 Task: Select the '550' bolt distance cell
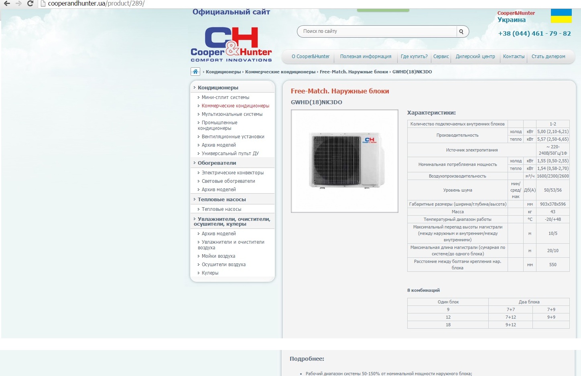click(x=553, y=265)
